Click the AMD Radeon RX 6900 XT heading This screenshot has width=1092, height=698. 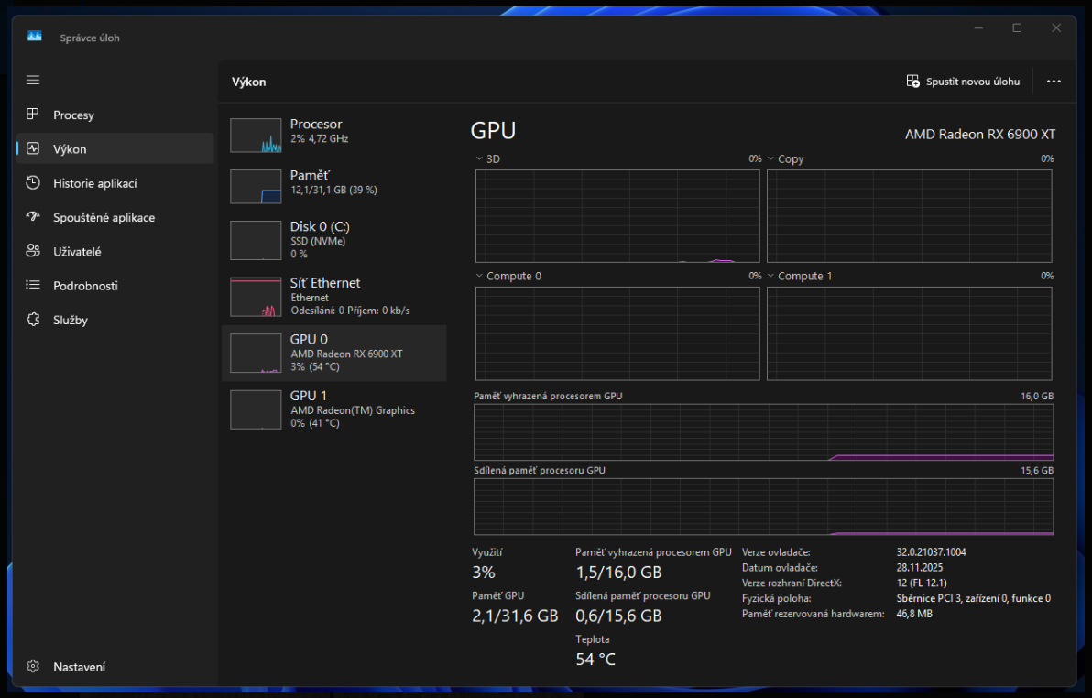coord(980,135)
